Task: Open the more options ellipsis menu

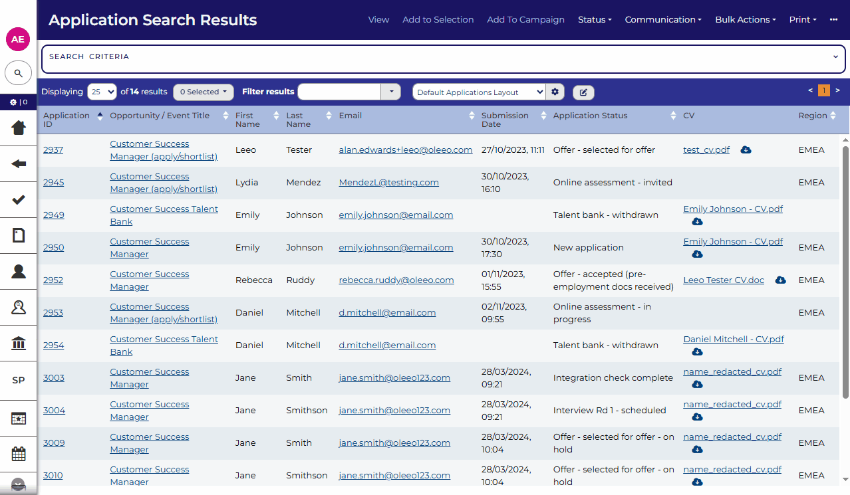Action: click(x=833, y=19)
